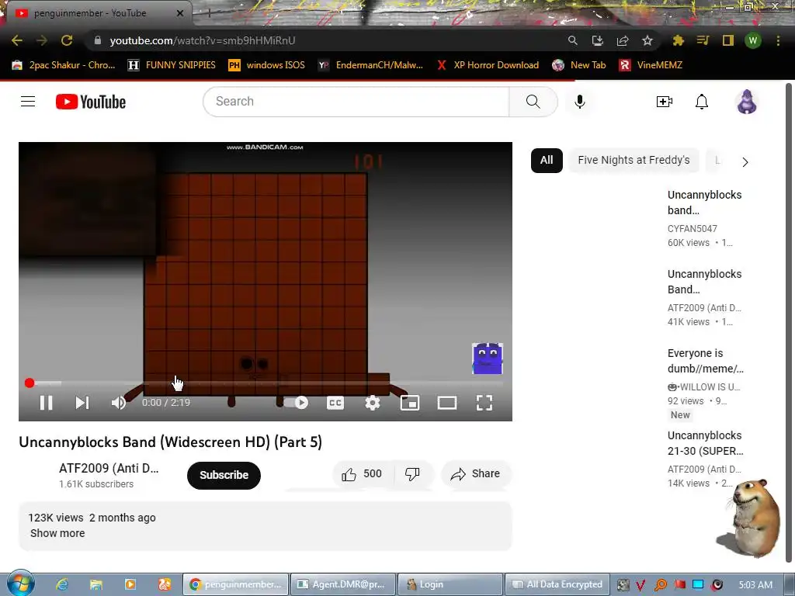Open Windows Explorer folder taskbar icon

coord(95,584)
